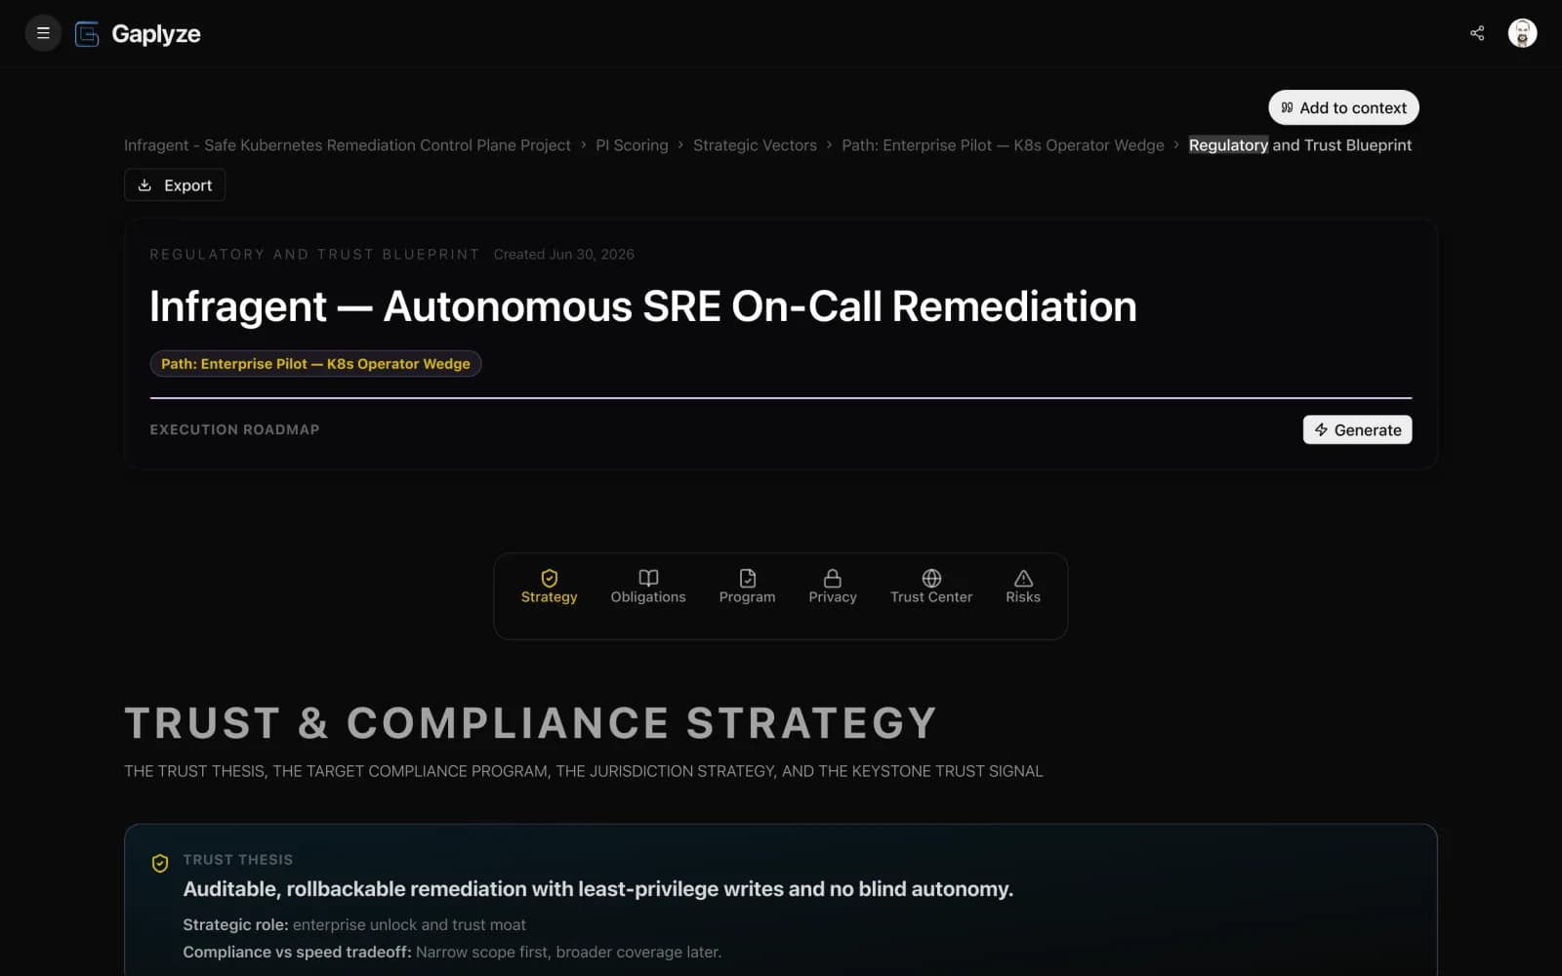1562x976 pixels.
Task: Switch to the Program tab
Action: click(747, 588)
